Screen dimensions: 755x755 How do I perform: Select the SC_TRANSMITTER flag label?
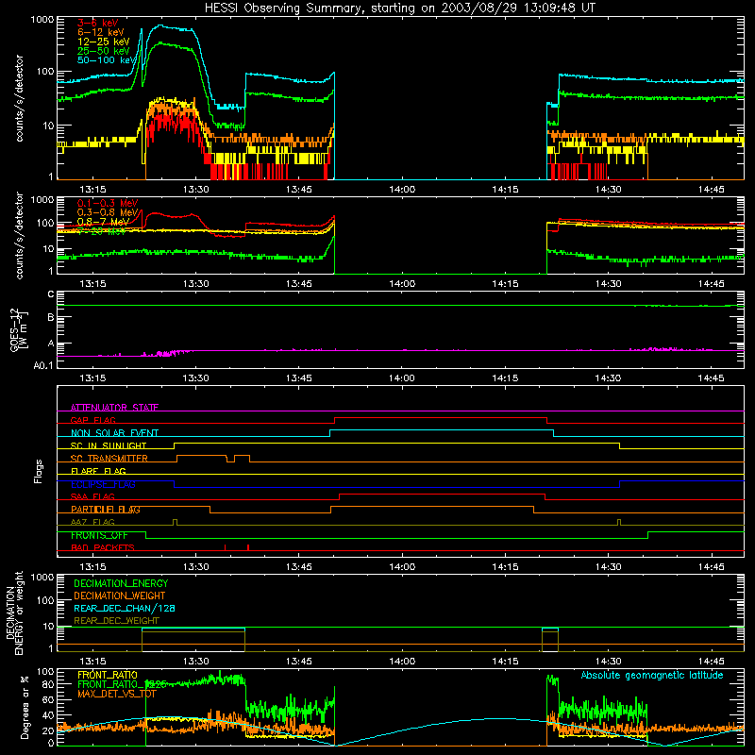point(109,459)
